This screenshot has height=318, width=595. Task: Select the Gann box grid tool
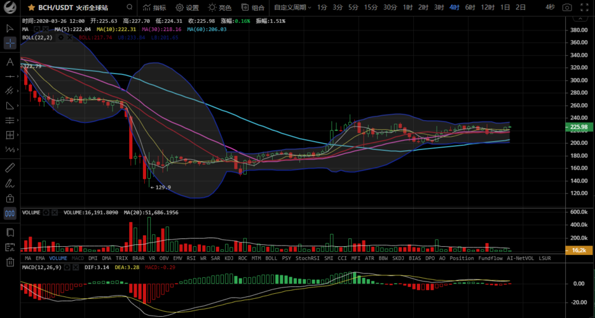coord(10,135)
